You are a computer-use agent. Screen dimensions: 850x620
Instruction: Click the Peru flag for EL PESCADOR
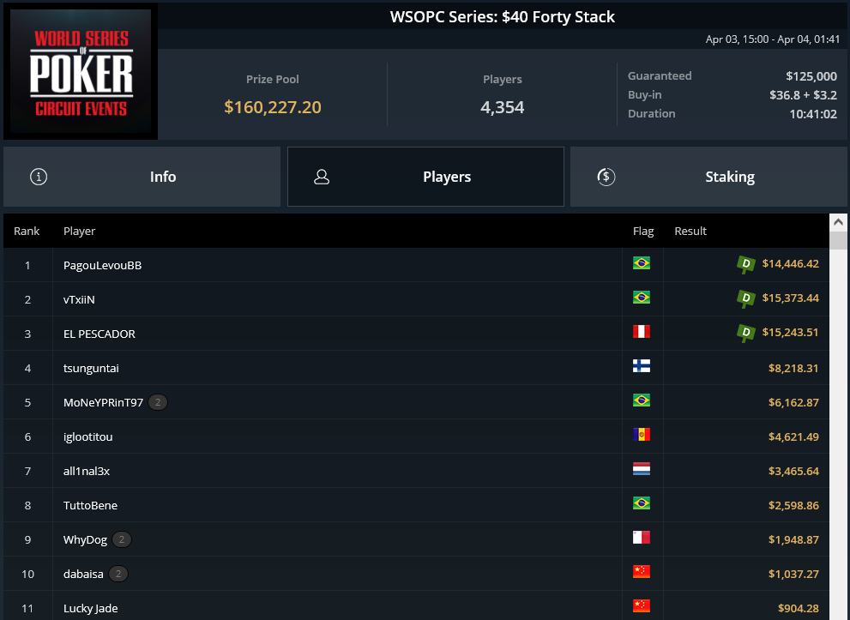point(642,332)
